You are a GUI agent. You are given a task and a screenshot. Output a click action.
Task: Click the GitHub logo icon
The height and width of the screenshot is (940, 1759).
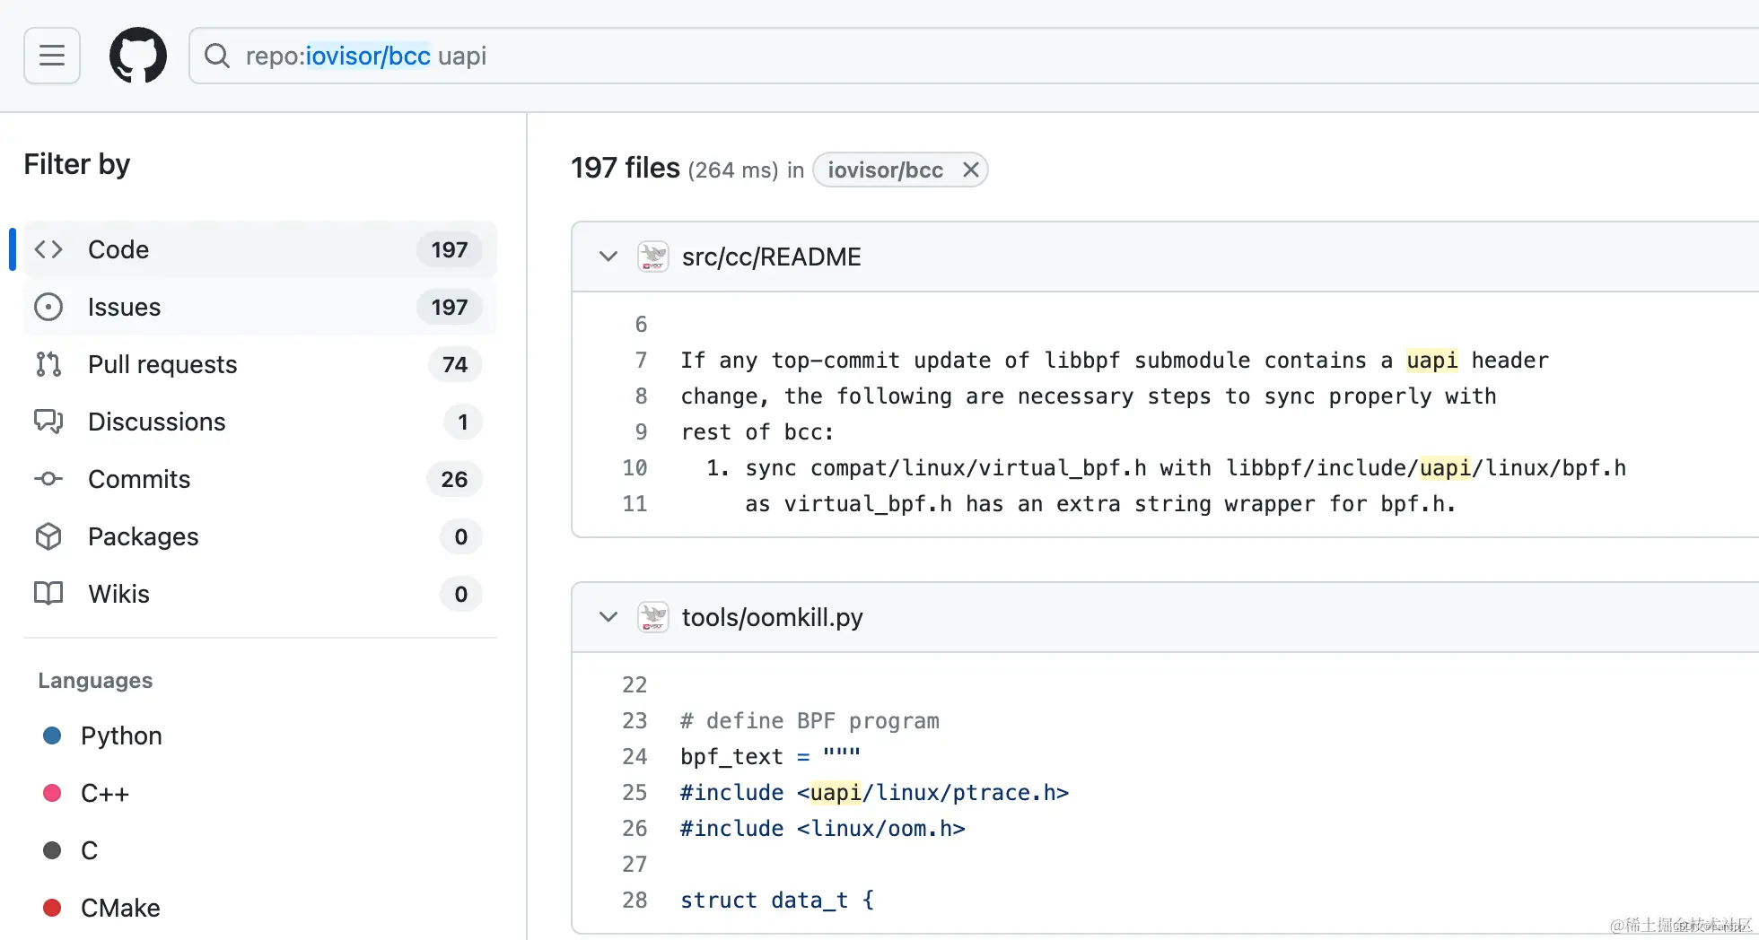tap(138, 56)
